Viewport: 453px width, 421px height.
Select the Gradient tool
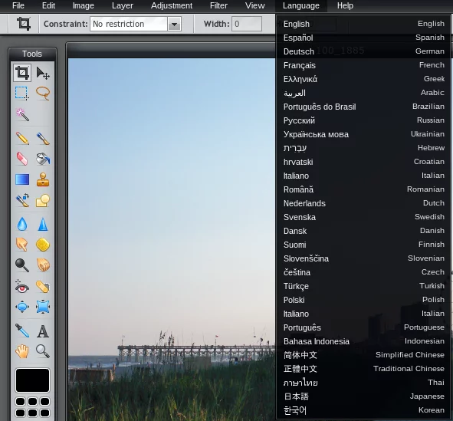pos(22,179)
